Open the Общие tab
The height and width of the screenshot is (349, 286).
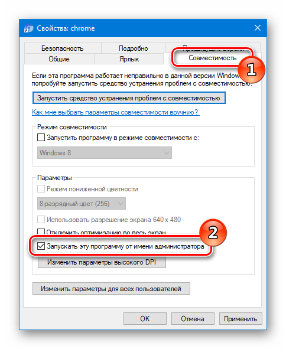click(59, 59)
